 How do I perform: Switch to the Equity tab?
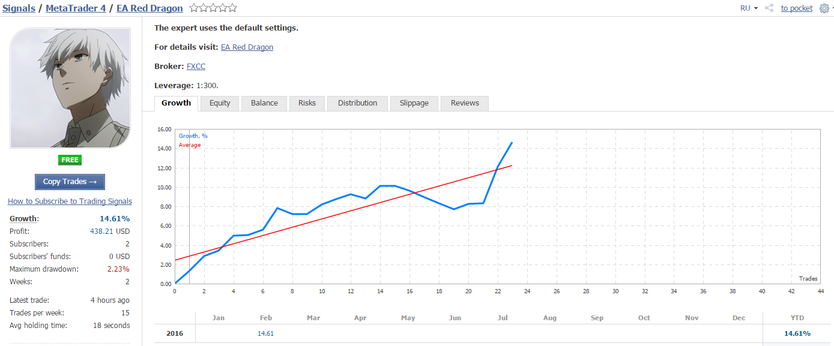click(220, 103)
